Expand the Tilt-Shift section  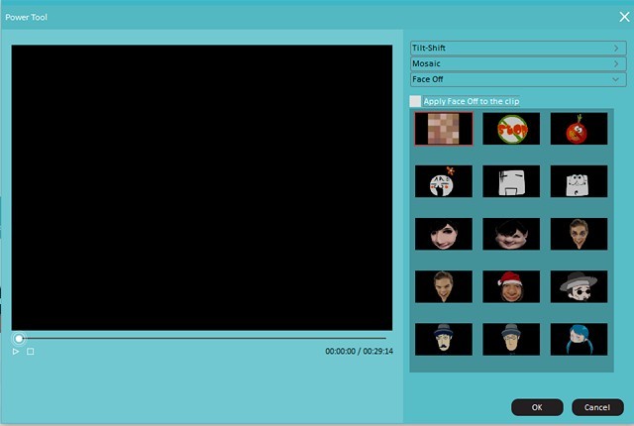(x=518, y=48)
